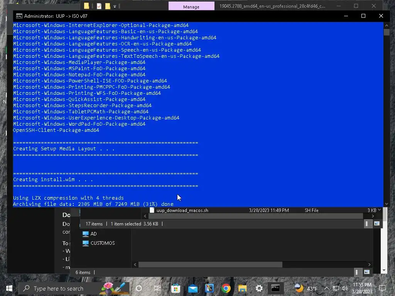The image size is (395, 296).
Task: Open the Mail app from taskbar
Action: pos(193,288)
